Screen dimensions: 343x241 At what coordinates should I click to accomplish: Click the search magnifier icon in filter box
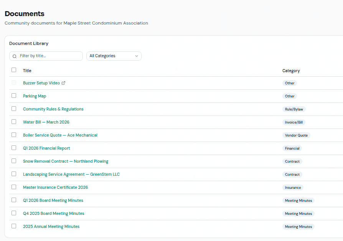click(x=15, y=56)
